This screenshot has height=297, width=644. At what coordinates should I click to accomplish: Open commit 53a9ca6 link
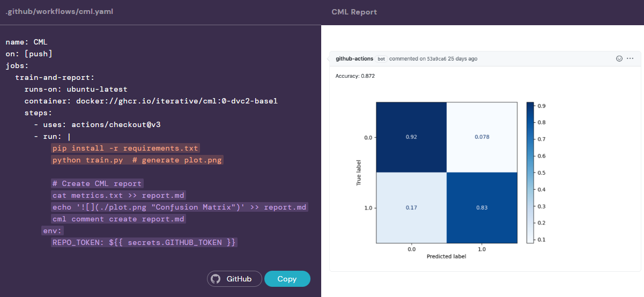coord(436,58)
